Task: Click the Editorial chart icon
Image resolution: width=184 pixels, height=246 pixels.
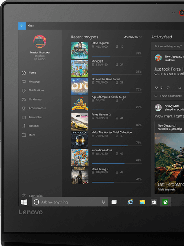Action: point(24,126)
